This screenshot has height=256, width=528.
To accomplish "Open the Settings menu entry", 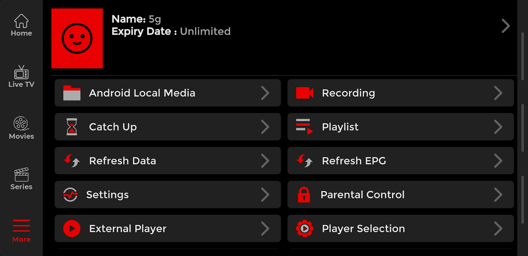I will (x=167, y=195).
